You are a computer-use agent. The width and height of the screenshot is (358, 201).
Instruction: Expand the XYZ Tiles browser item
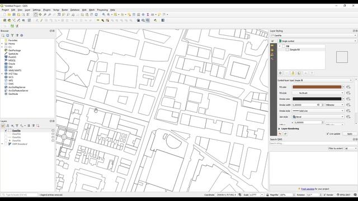click(x=2, y=74)
